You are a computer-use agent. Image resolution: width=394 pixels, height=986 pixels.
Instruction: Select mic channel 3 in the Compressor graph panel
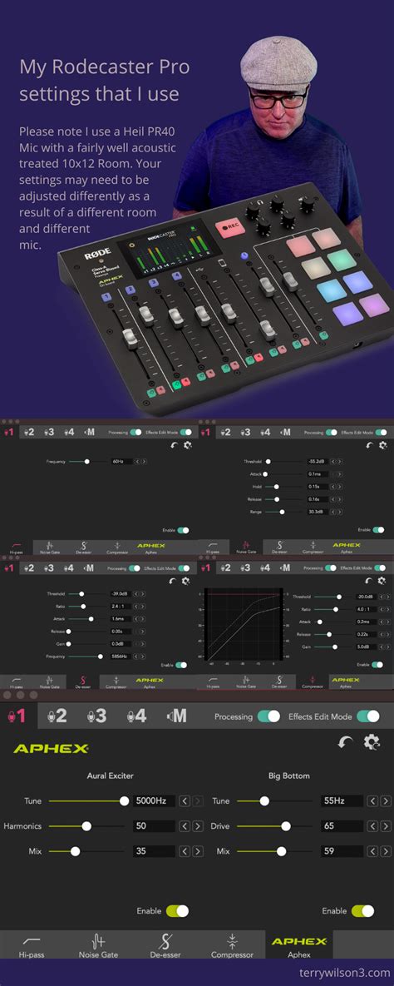pos(245,567)
